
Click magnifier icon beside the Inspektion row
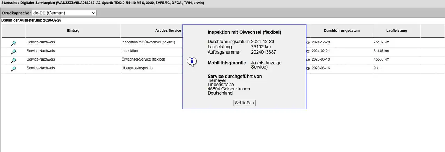13,52
